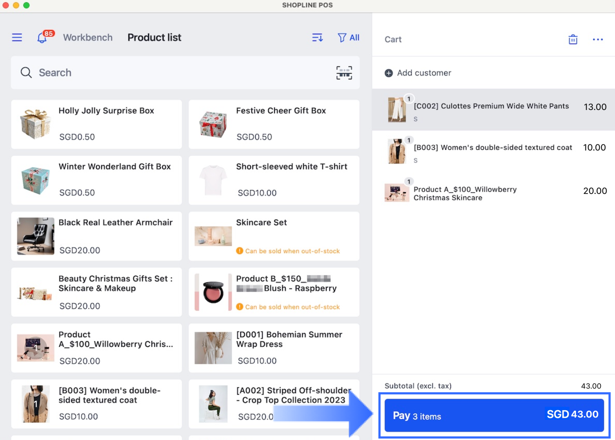The width and height of the screenshot is (615, 440).
Task: Open Culottes Premium Wide White Pants cart line
Action: (x=493, y=110)
